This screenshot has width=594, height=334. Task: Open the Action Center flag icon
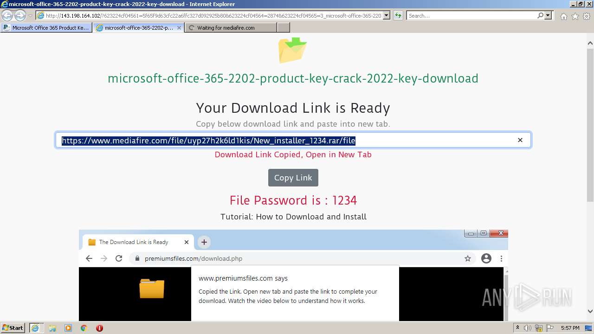point(549,328)
